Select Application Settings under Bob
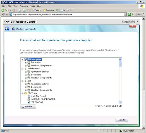Image resolution: width=146 pixels, height=133 pixels. 40,84
